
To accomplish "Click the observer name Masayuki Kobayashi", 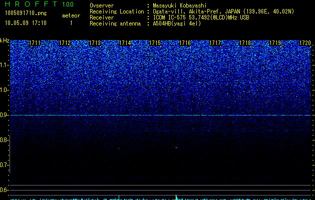I will tap(180, 5).
